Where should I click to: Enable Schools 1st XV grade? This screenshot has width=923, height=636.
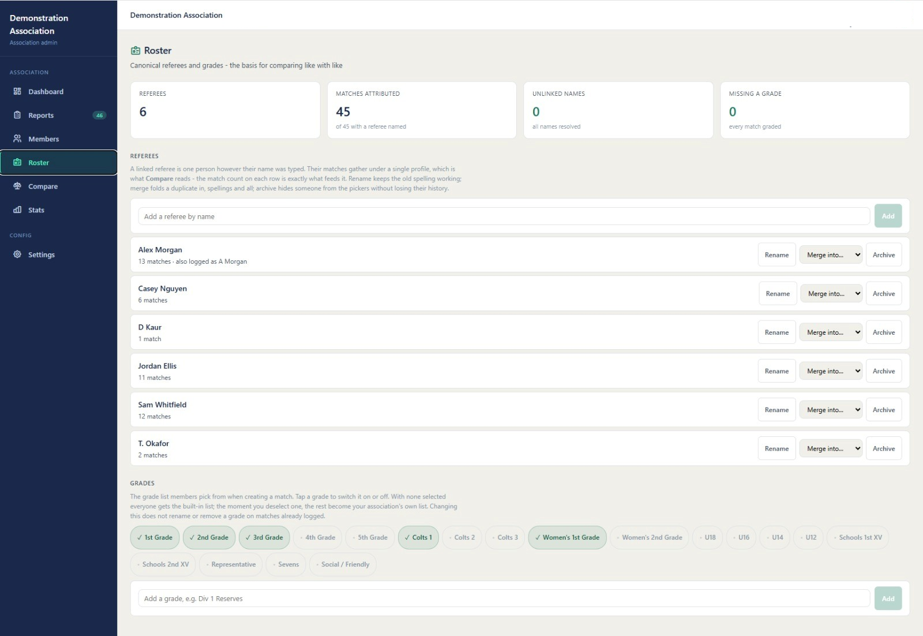click(x=858, y=537)
